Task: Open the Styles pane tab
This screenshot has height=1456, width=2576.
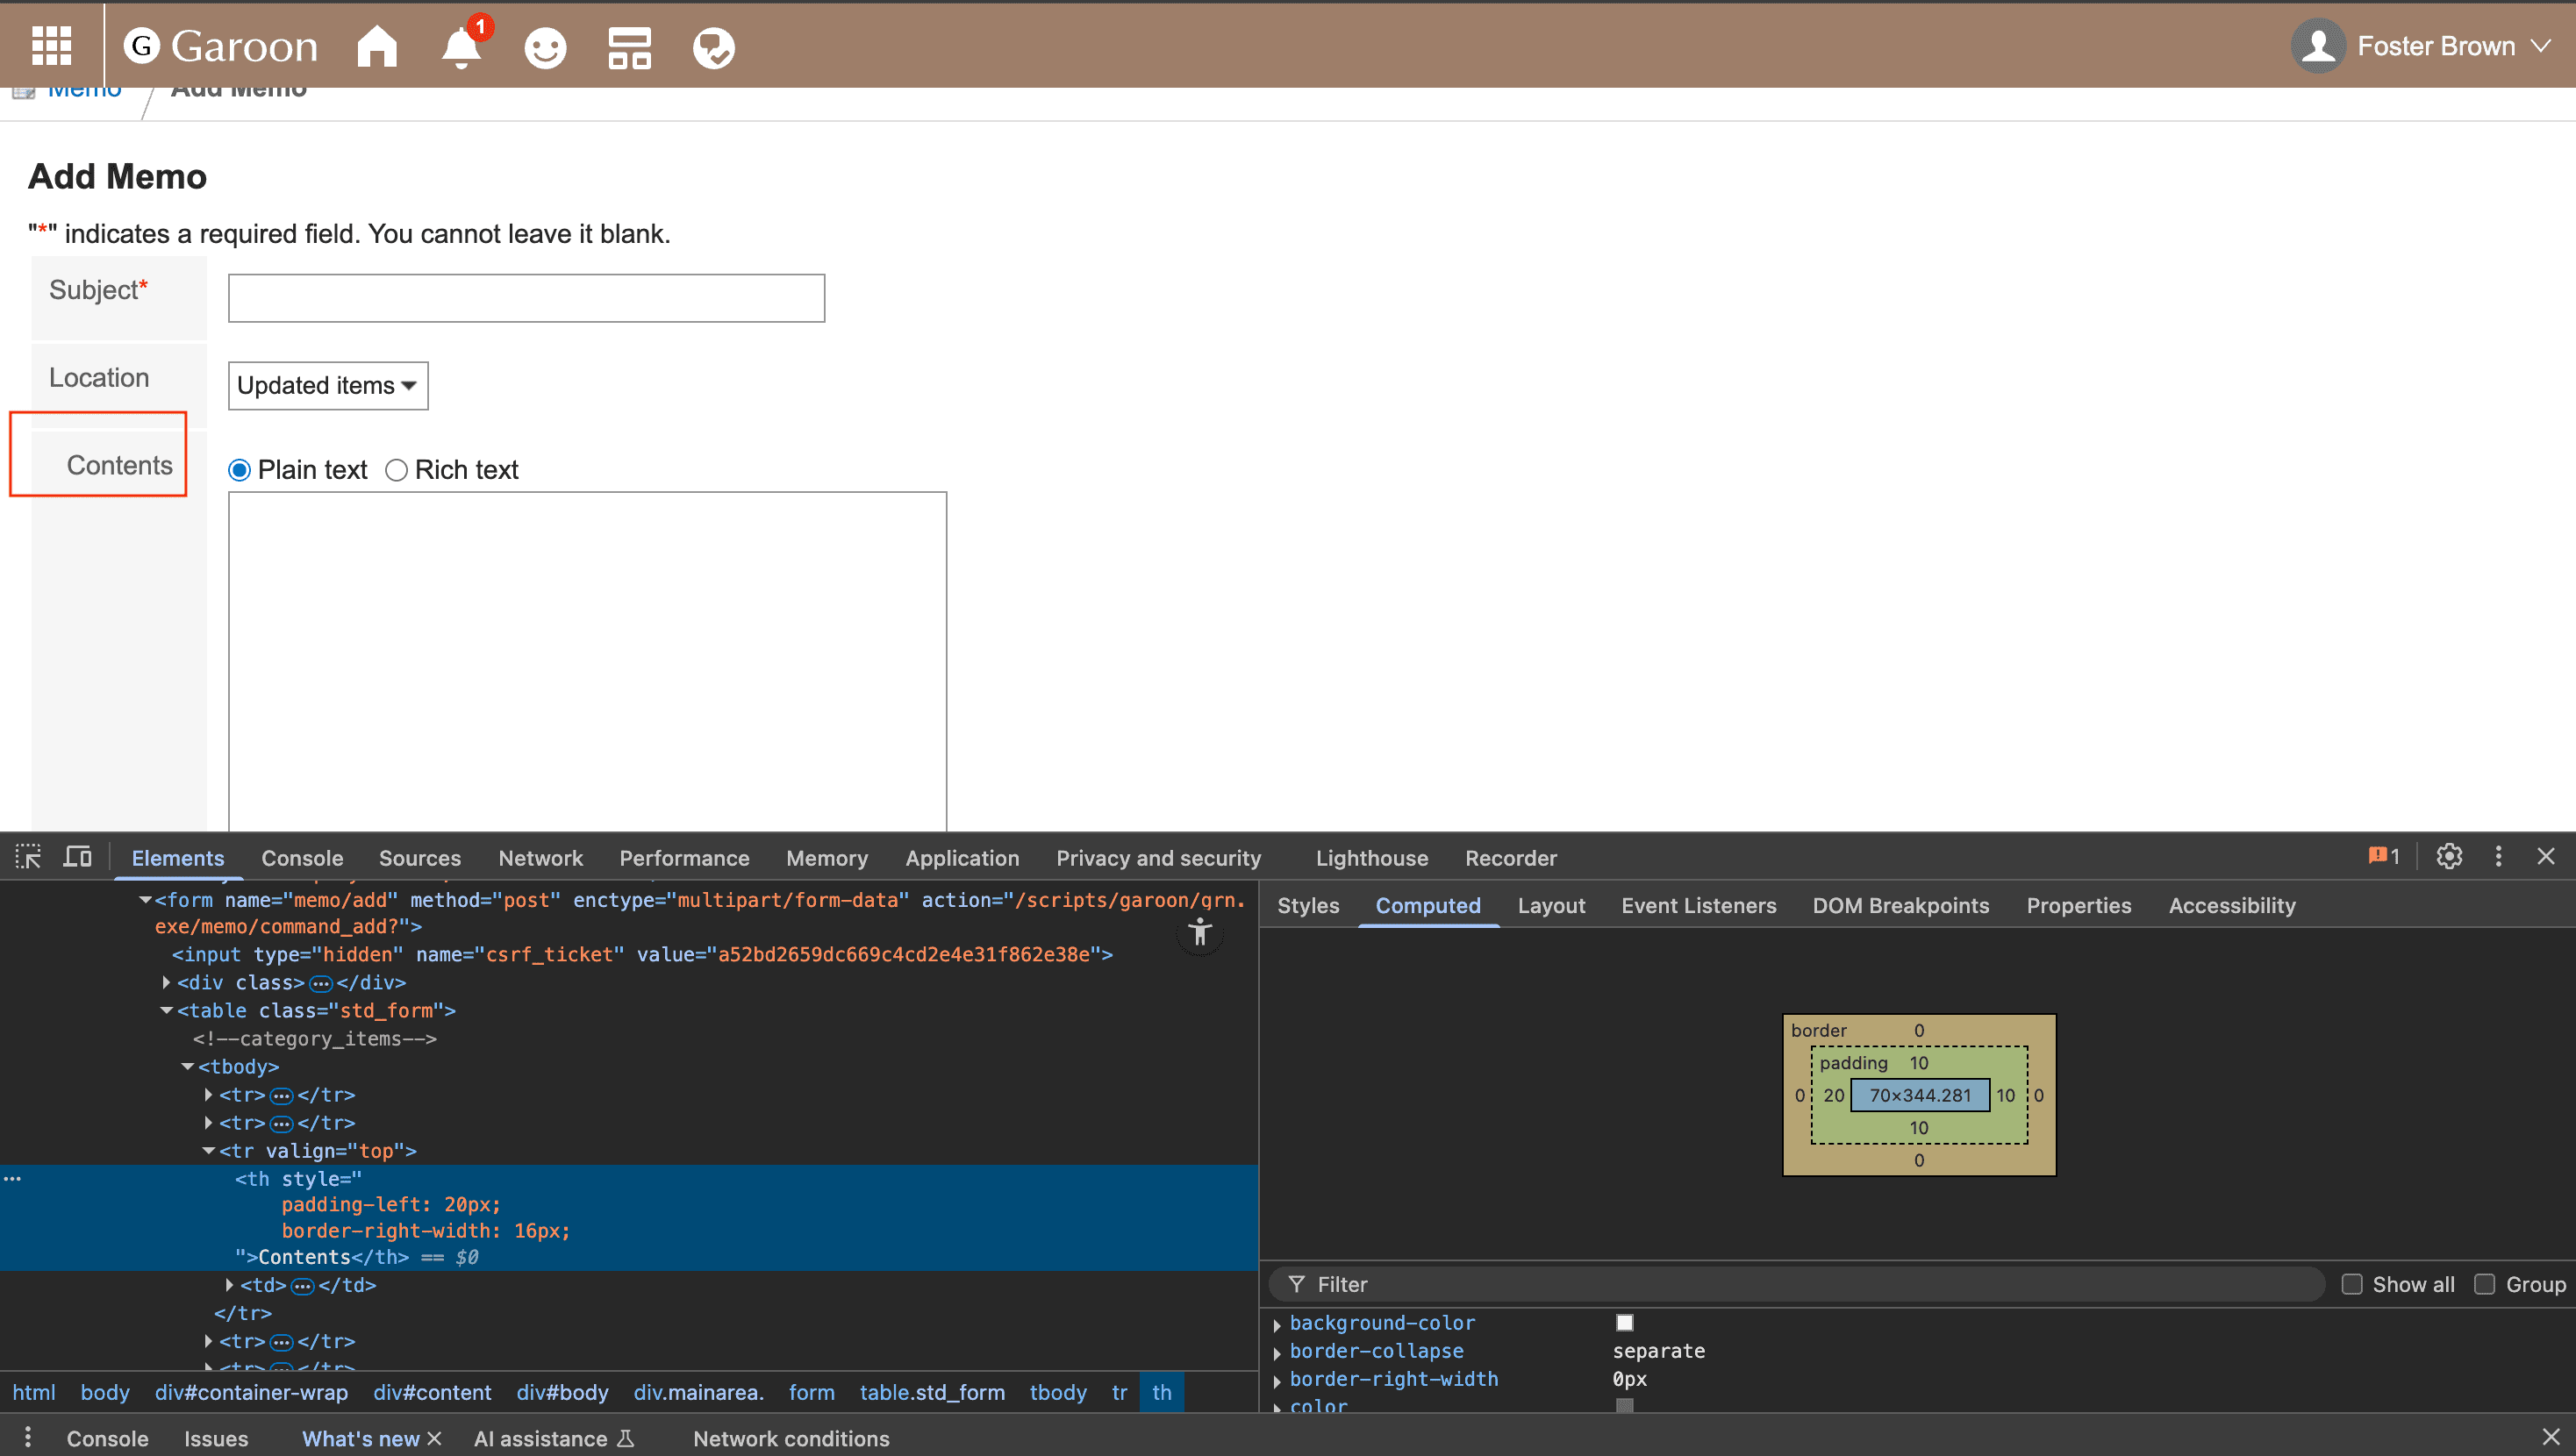Action: [x=1307, y=905]
